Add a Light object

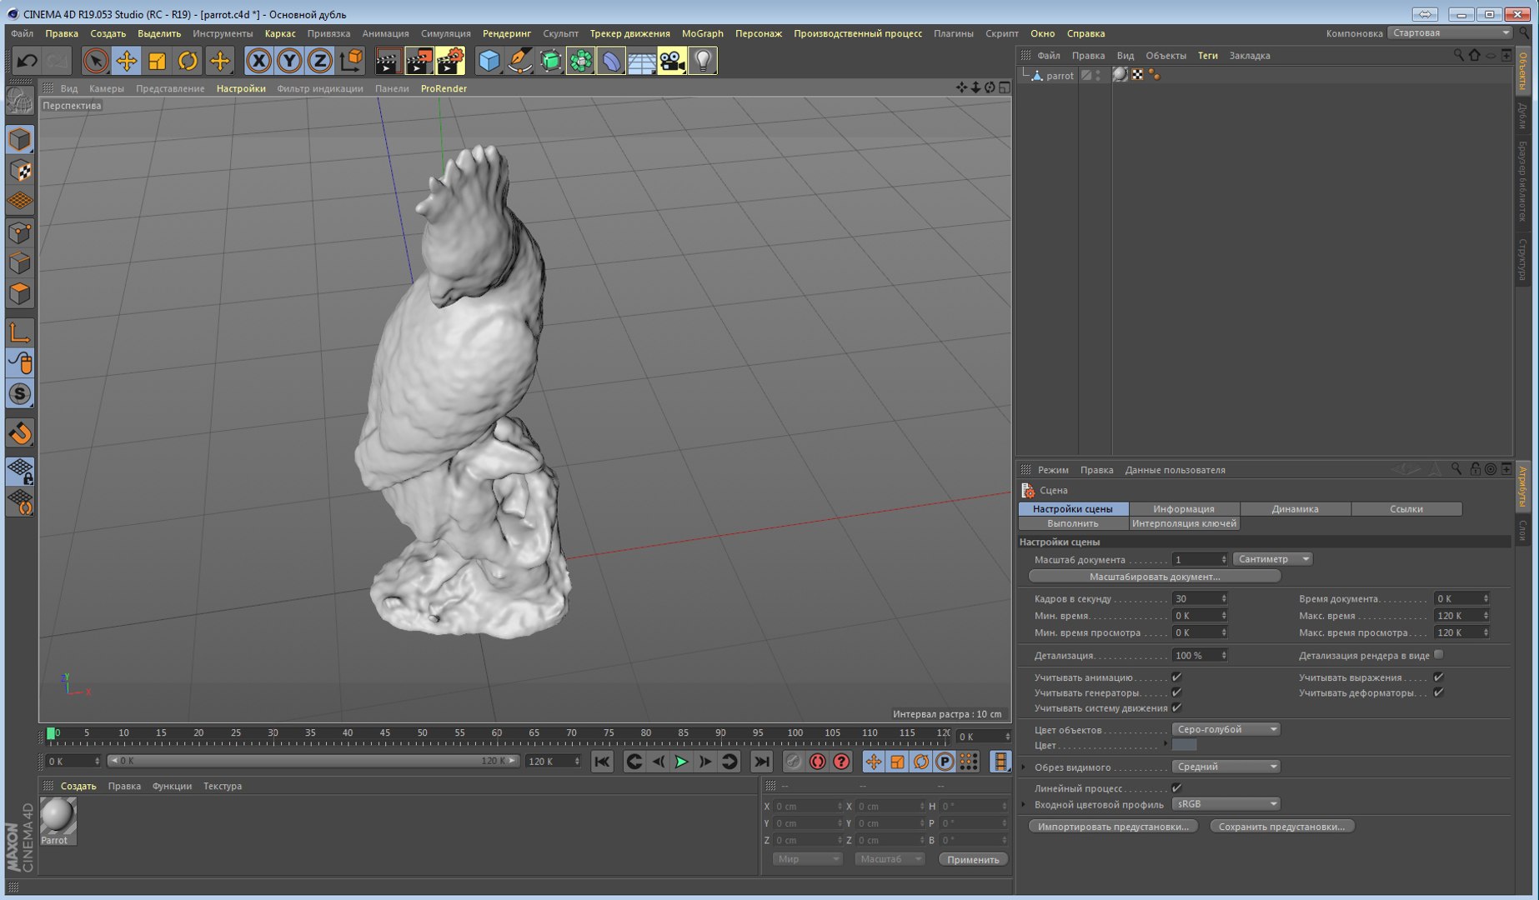point(703,60)
